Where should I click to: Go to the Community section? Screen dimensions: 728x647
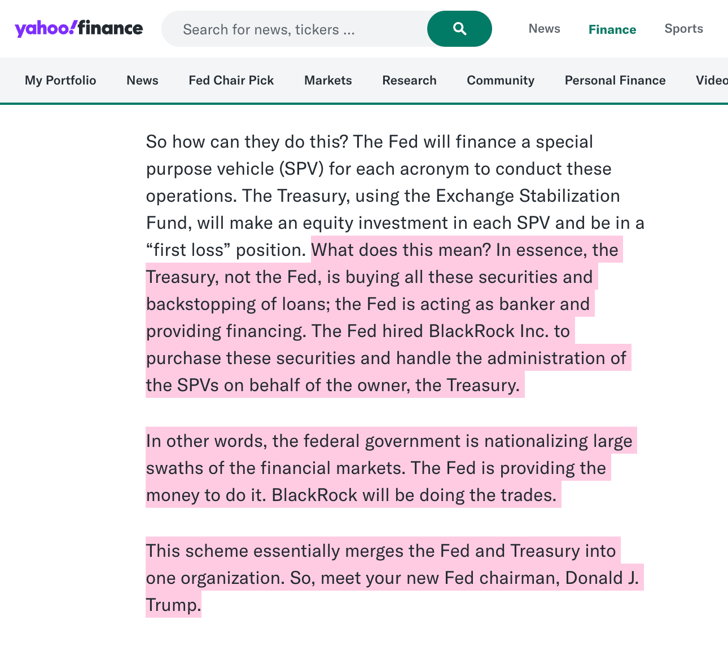[x=500, y=80]
